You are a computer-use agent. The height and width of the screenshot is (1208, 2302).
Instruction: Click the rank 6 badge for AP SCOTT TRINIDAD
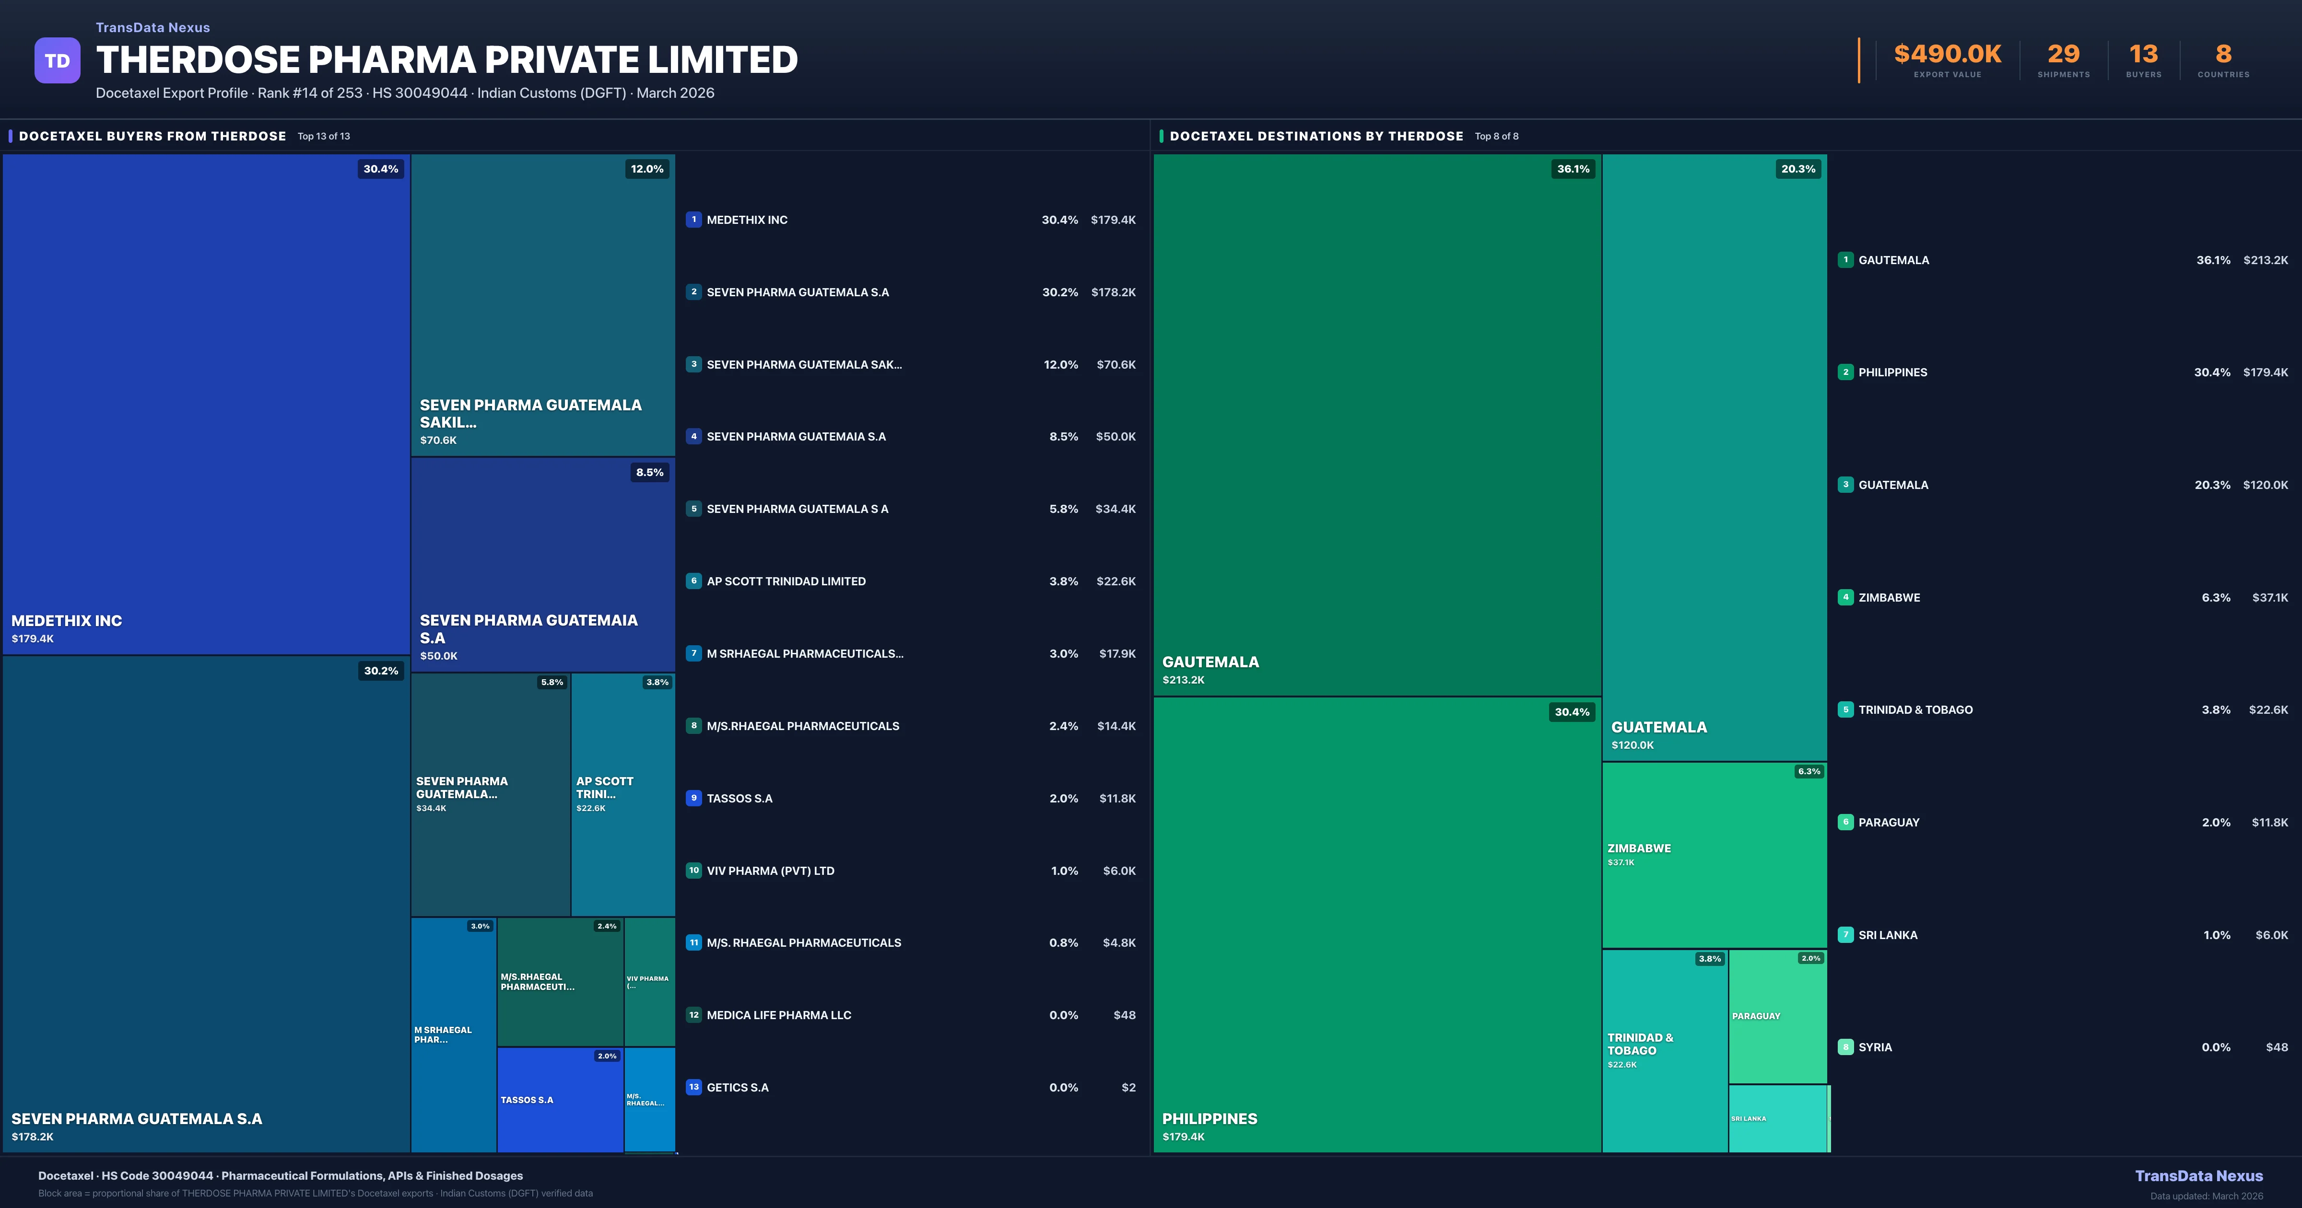coord(693,581)
